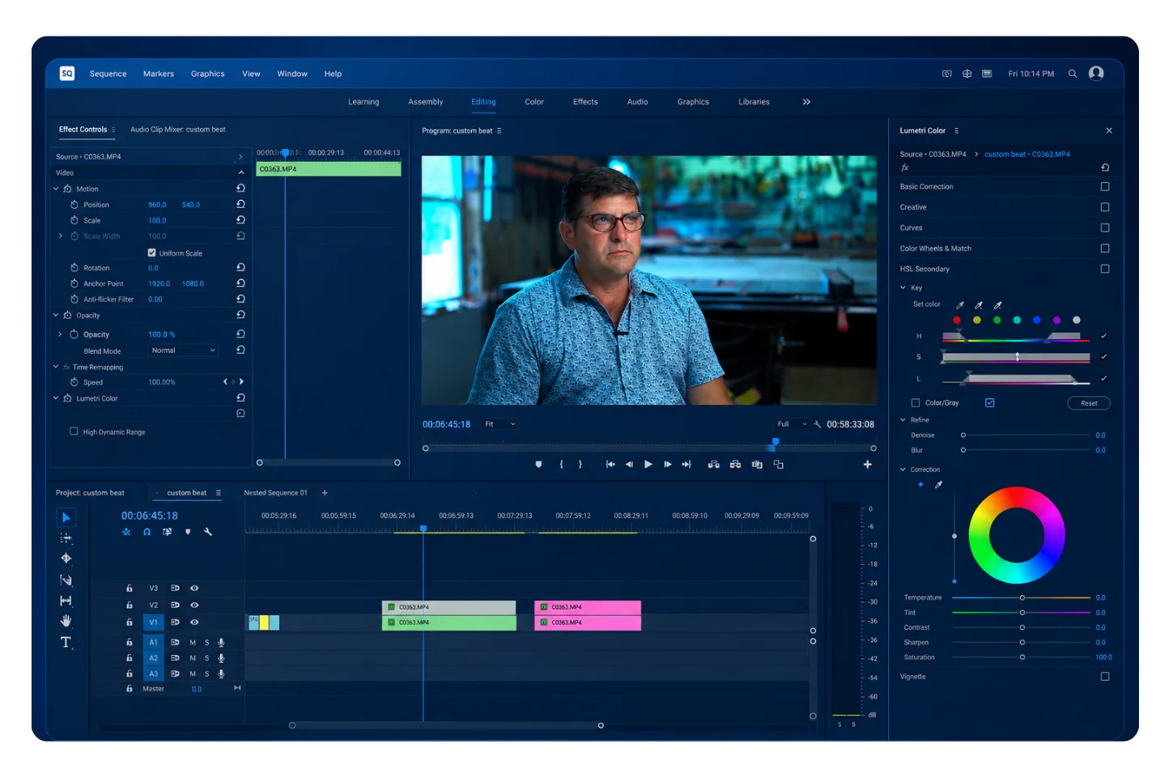Select the red color swatch in Key
The image size is (1173, 782).
(x=957, y=320)
